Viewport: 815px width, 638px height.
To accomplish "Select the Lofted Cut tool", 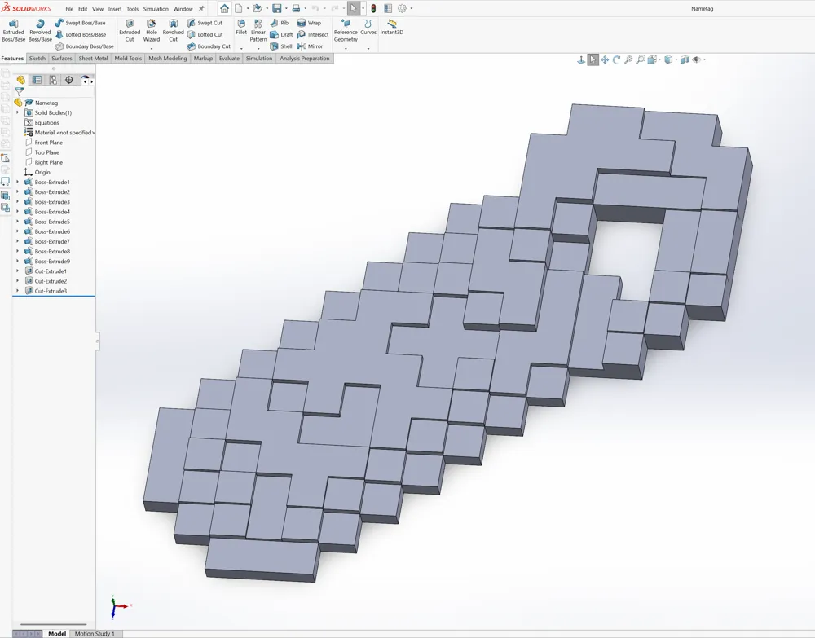I will (205, 34).
